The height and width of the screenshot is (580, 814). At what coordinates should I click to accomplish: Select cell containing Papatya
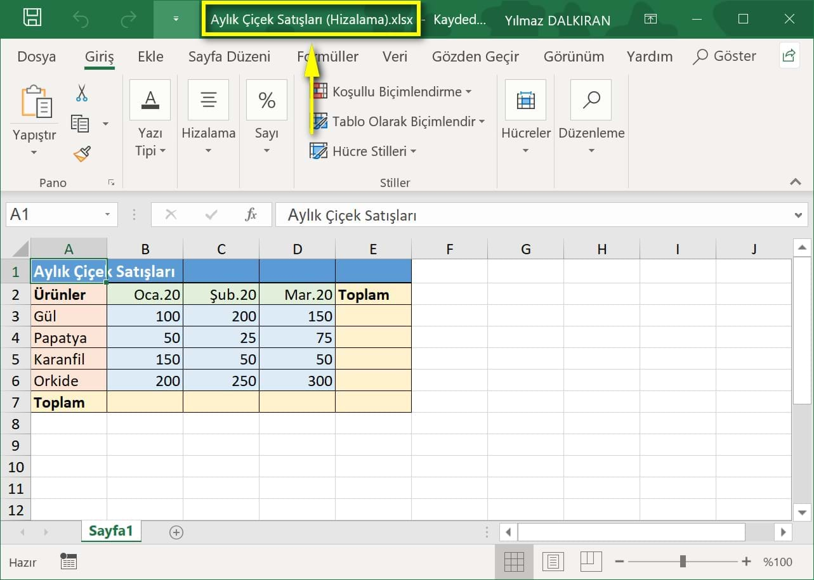(x=69, y=338)
